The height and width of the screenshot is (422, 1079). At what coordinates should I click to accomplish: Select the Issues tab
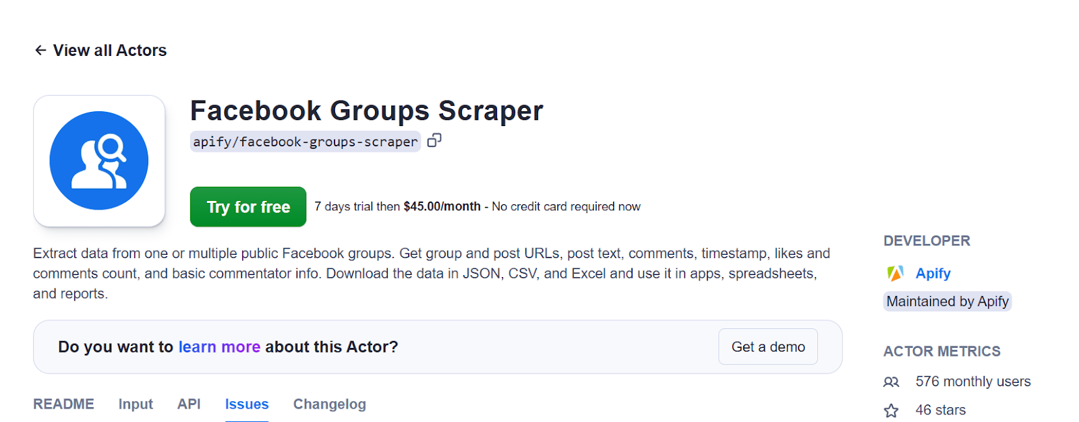click(x=247, y=404)
